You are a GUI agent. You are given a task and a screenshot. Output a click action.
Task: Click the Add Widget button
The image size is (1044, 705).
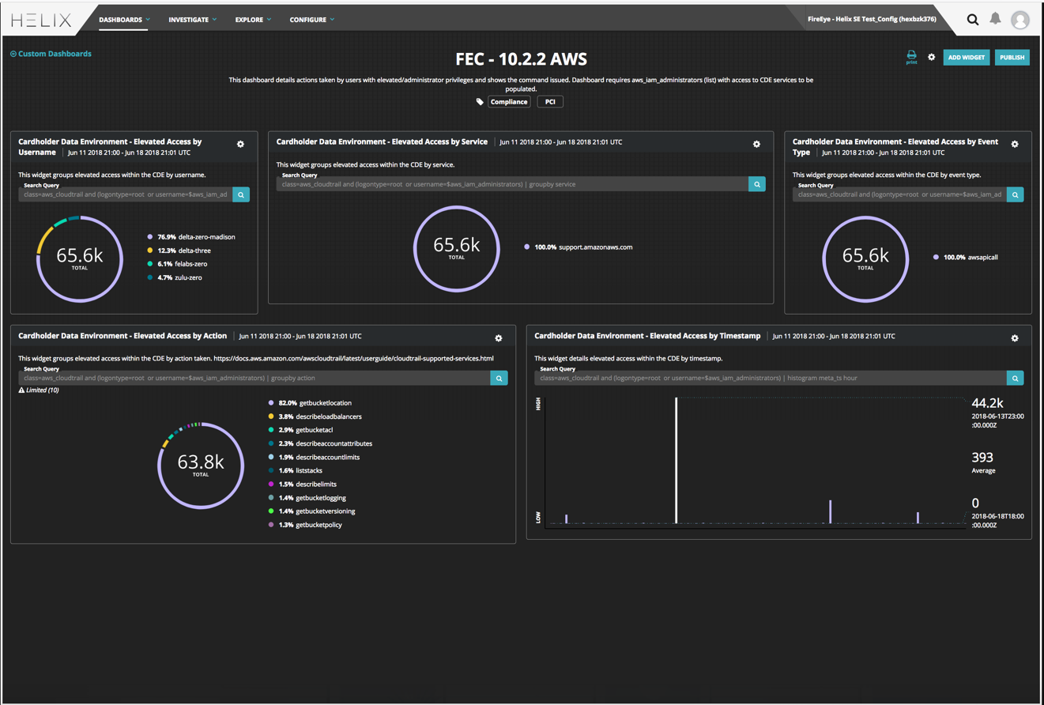pyautogui.click(x=966, y=58)
